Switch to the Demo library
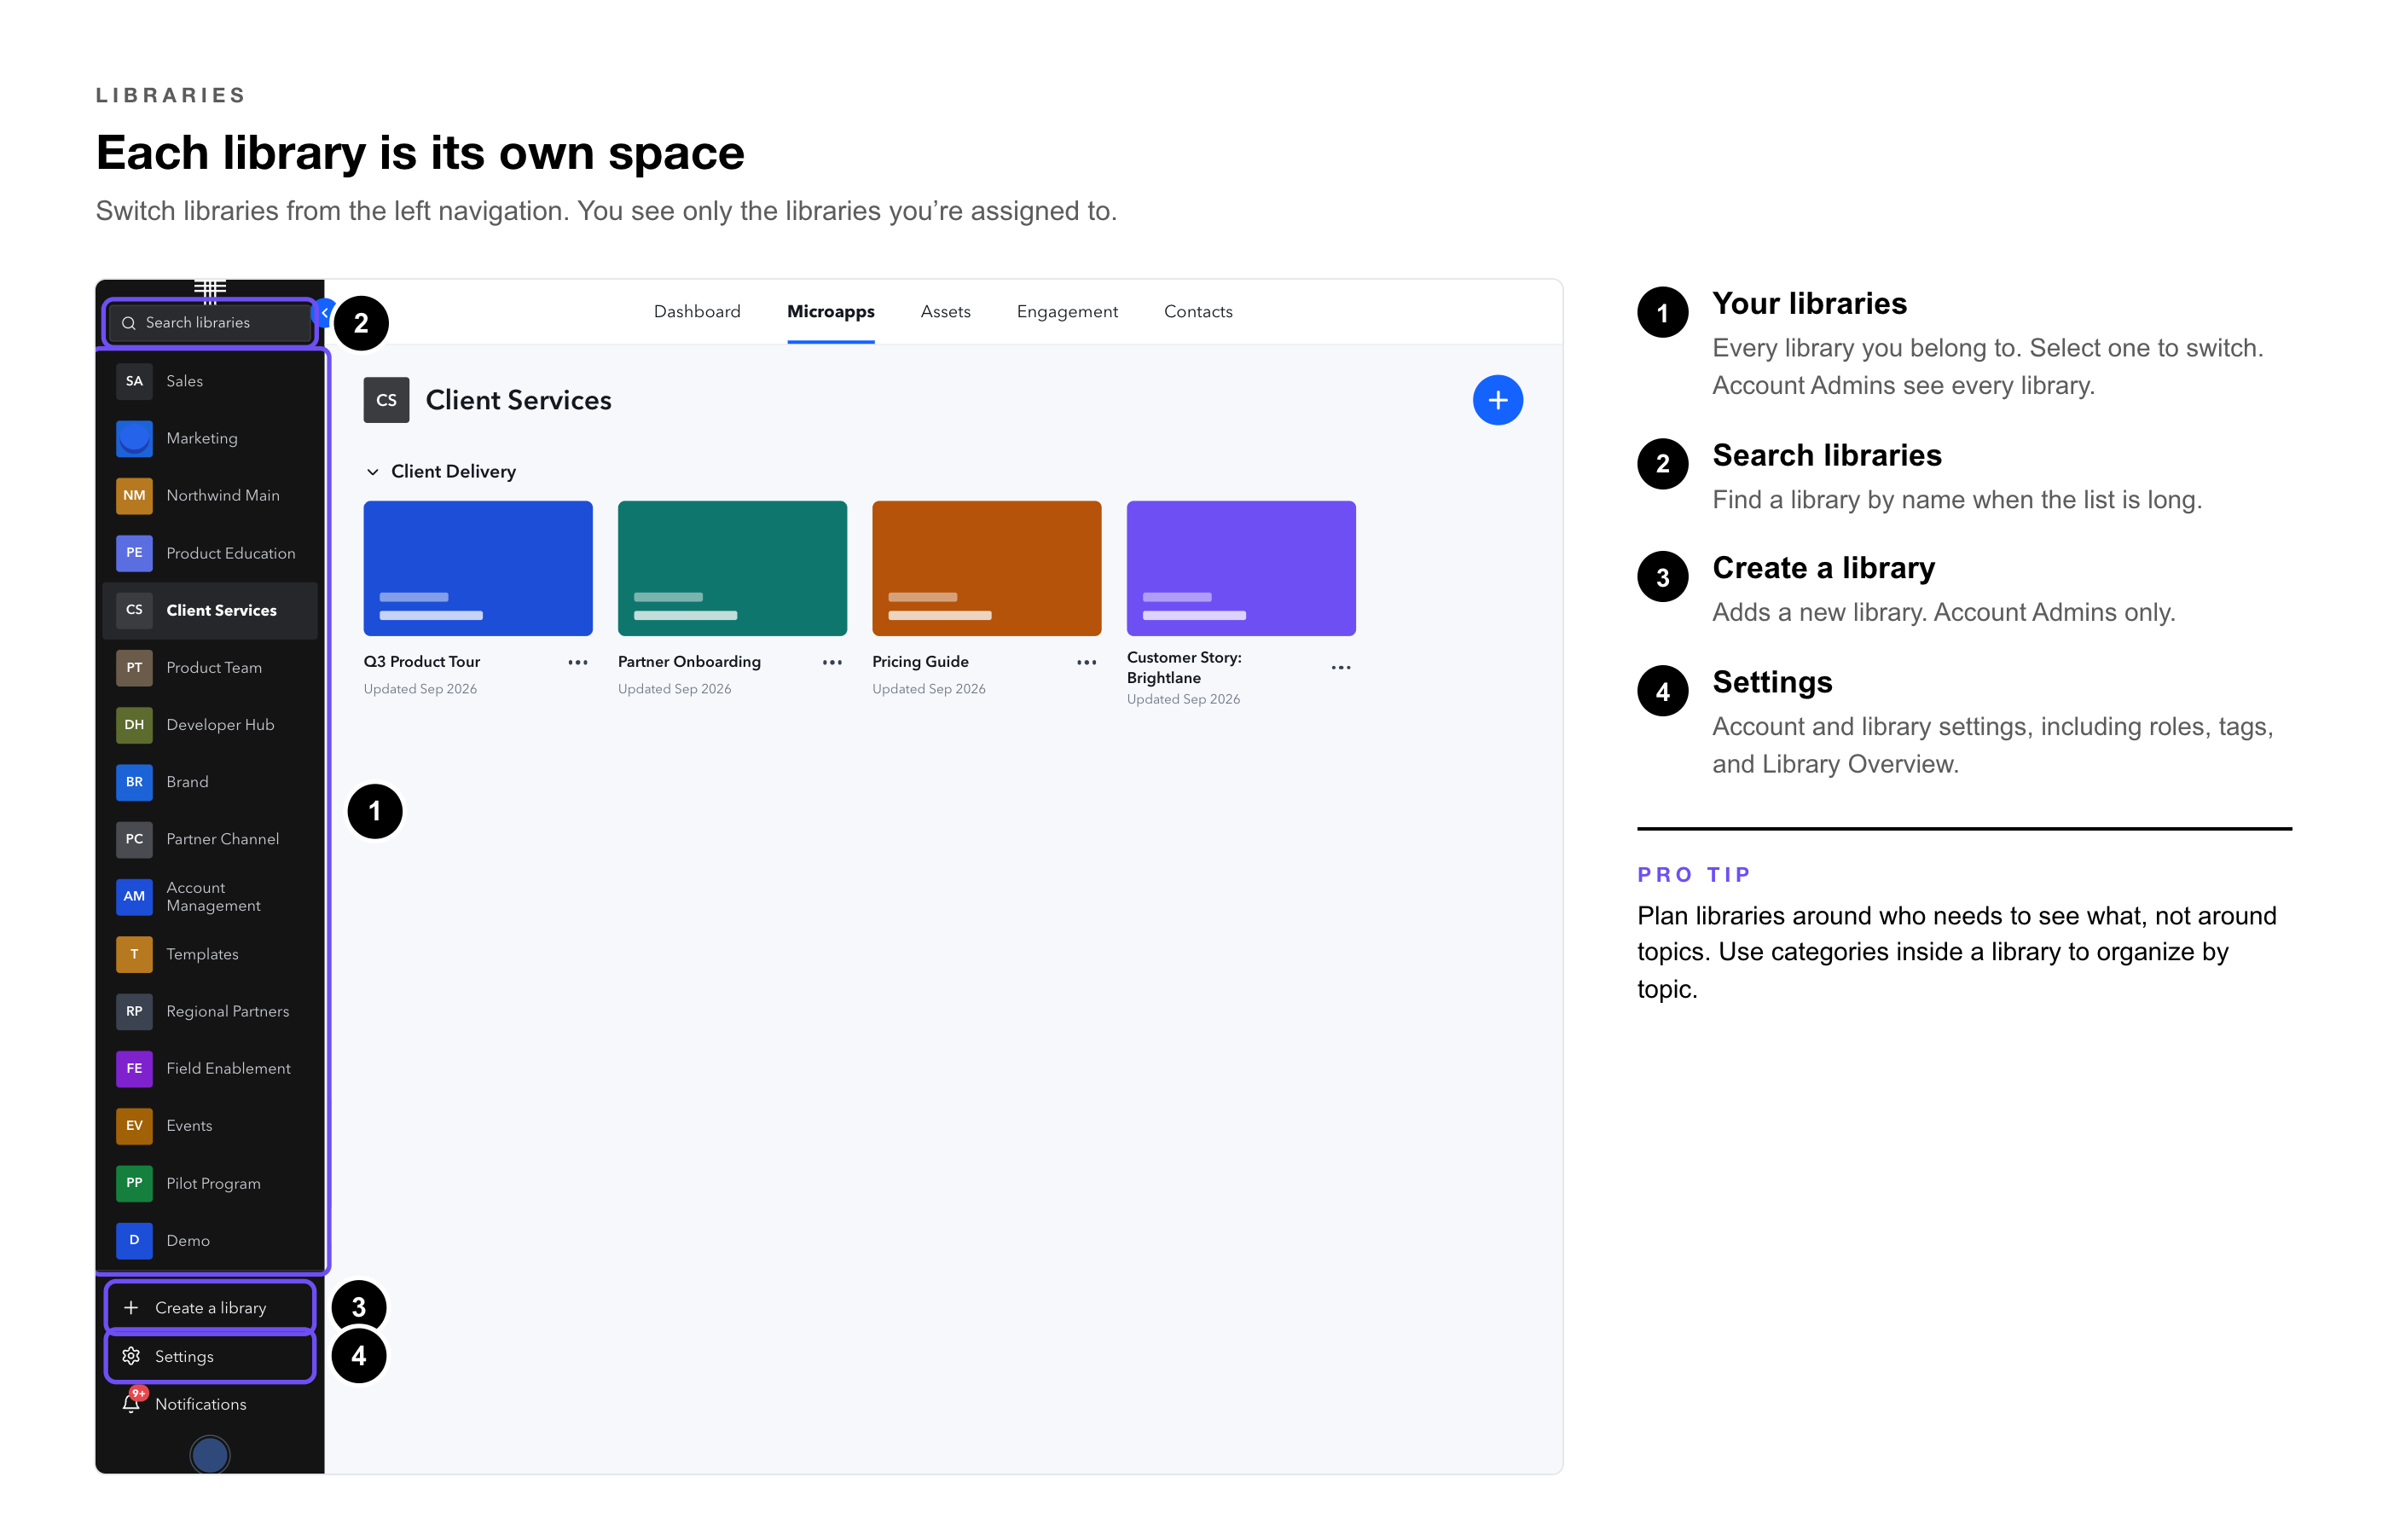Image resolution: width=2388 pixels, height=1535 pixels. (x=211, y=1240)
